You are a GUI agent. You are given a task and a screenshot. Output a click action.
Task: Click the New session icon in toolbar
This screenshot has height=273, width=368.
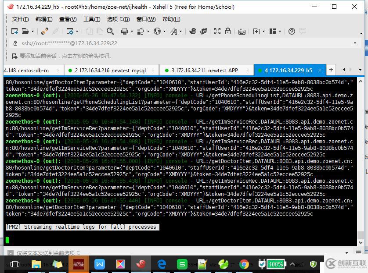pyautogui.click(x=14, y=31)
